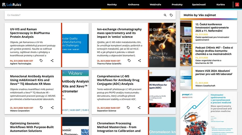Open the user account icon

coord(237,5)
